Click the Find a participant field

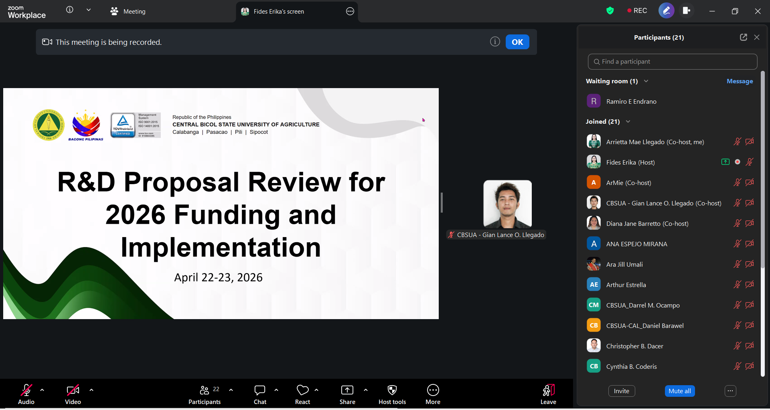(x=672, y=62)
